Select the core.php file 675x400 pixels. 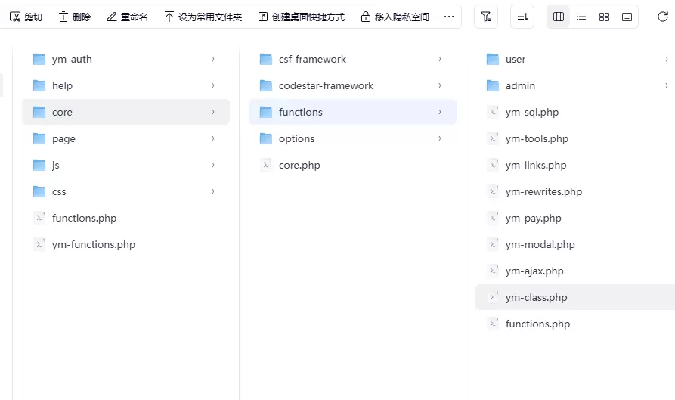pyautogui.click(x=352, y=165)
